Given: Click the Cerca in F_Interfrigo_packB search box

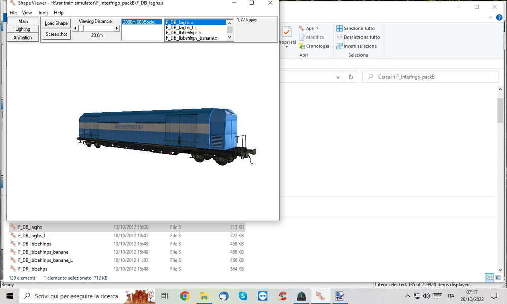Looking at the screenshot, I should [430, 77].
